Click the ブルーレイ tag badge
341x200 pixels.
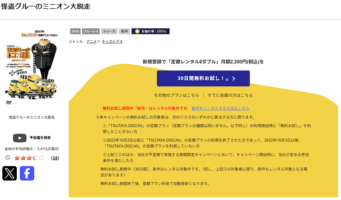pyautogui.click(x=91, y=31)
